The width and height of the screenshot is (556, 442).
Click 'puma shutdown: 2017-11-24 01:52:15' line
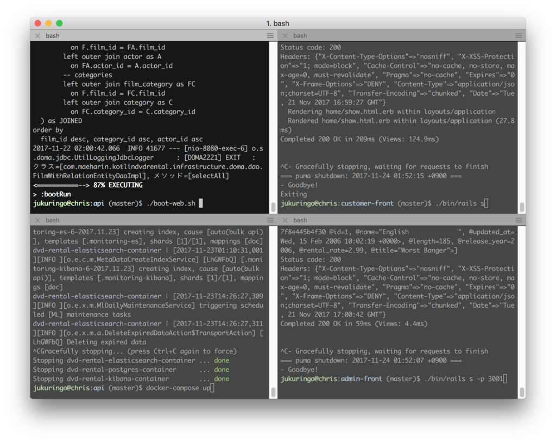(x=371, y=176)
